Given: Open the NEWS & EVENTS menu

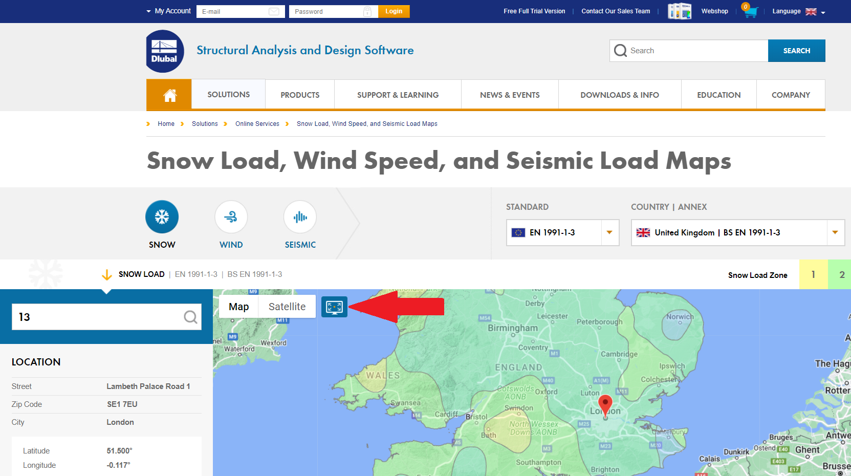Looking at the screenshot, I should tap(510, 95).
